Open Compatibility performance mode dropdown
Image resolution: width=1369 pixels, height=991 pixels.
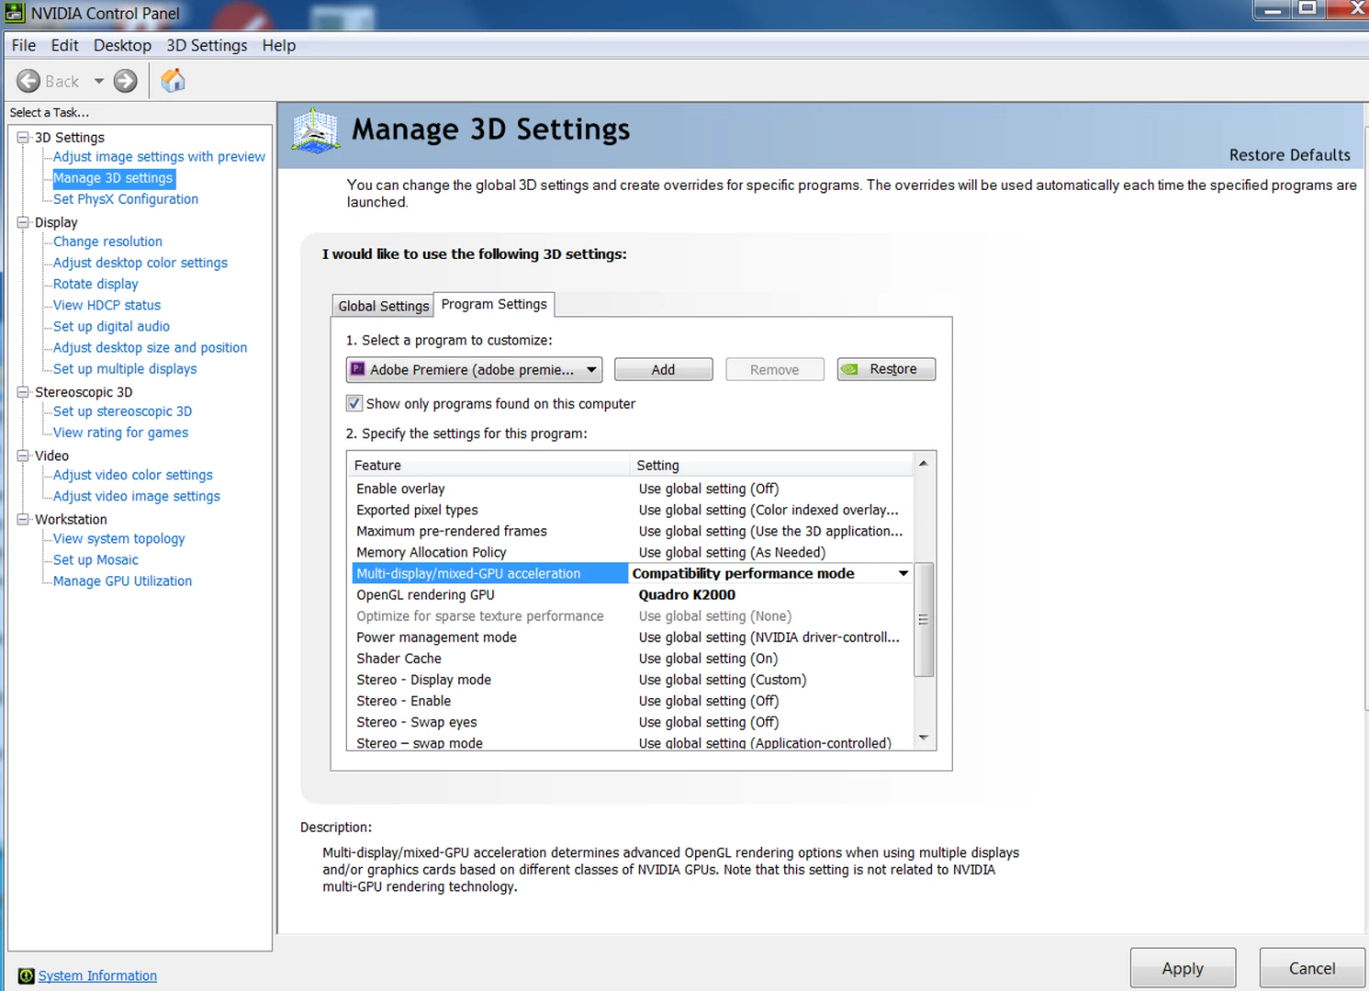[x=903, y=573]
